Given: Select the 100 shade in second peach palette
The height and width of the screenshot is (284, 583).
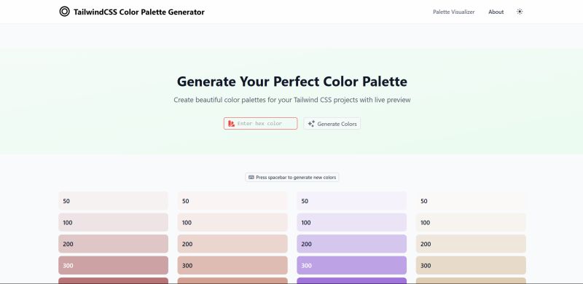Looking at the screenshot, I should 232,222.
